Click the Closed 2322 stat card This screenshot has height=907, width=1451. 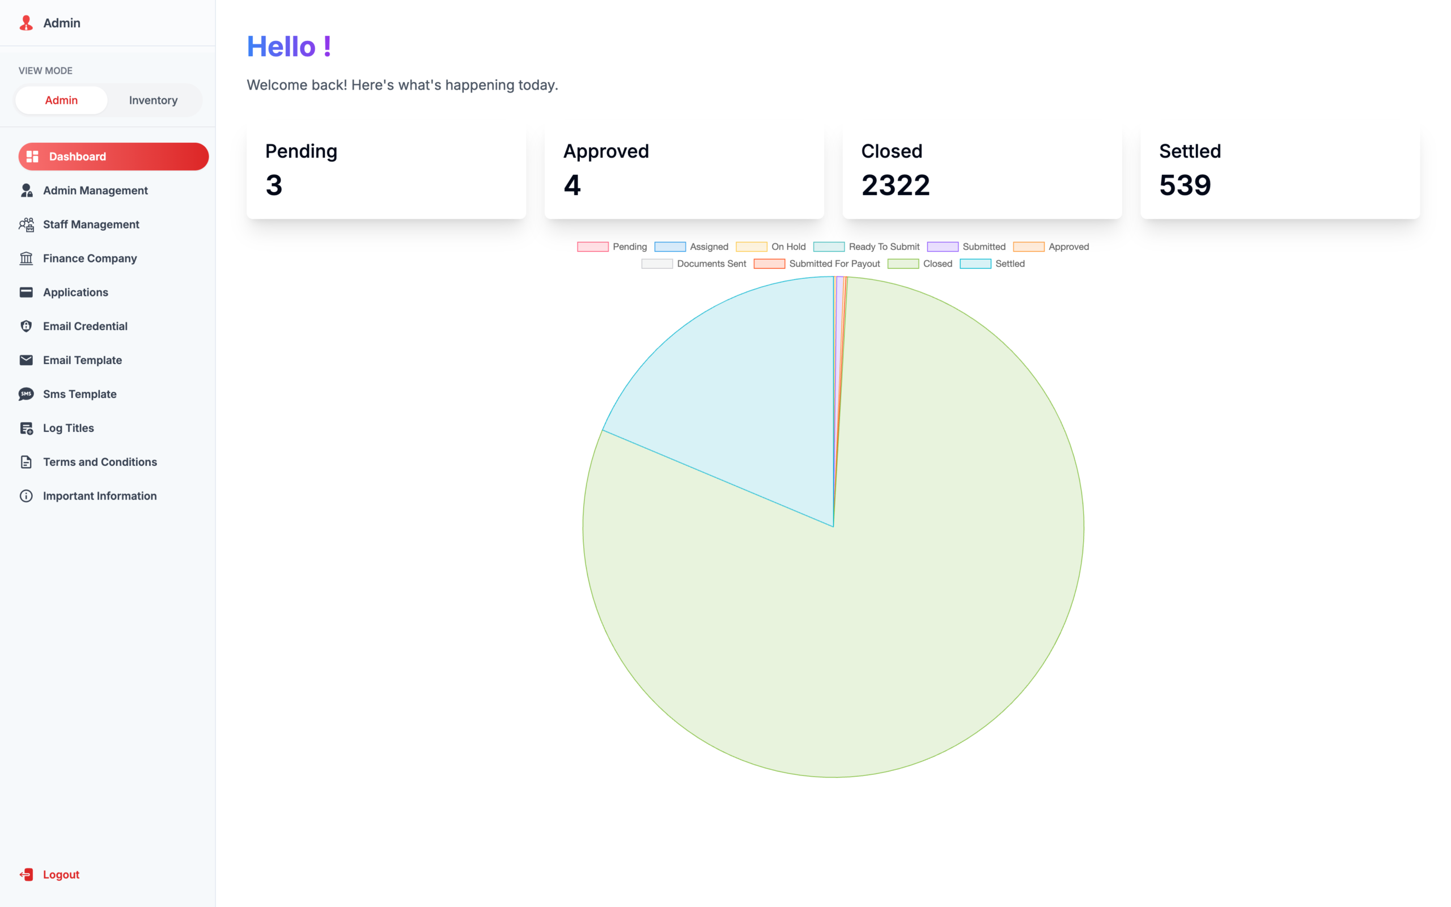(x=982, y=171)
